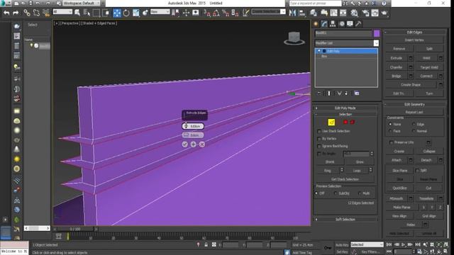This screenshot has width=454, height=255.
Task: Click the Bridge button
Action: point(397,76)
